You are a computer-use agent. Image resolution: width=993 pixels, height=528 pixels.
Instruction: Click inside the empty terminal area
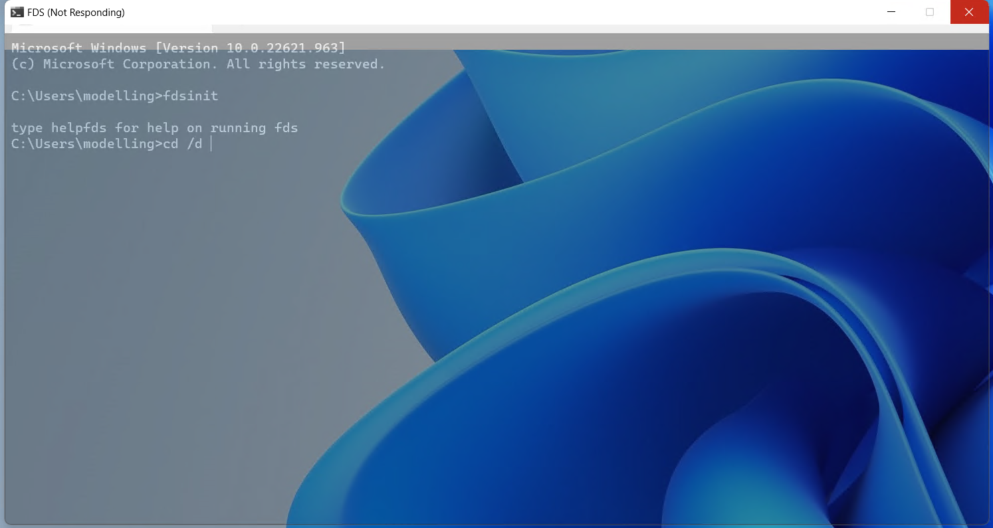(x=166, y=299)
